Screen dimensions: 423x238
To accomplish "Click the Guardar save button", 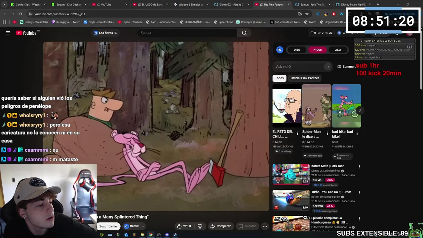I will [x=247, y=226].
